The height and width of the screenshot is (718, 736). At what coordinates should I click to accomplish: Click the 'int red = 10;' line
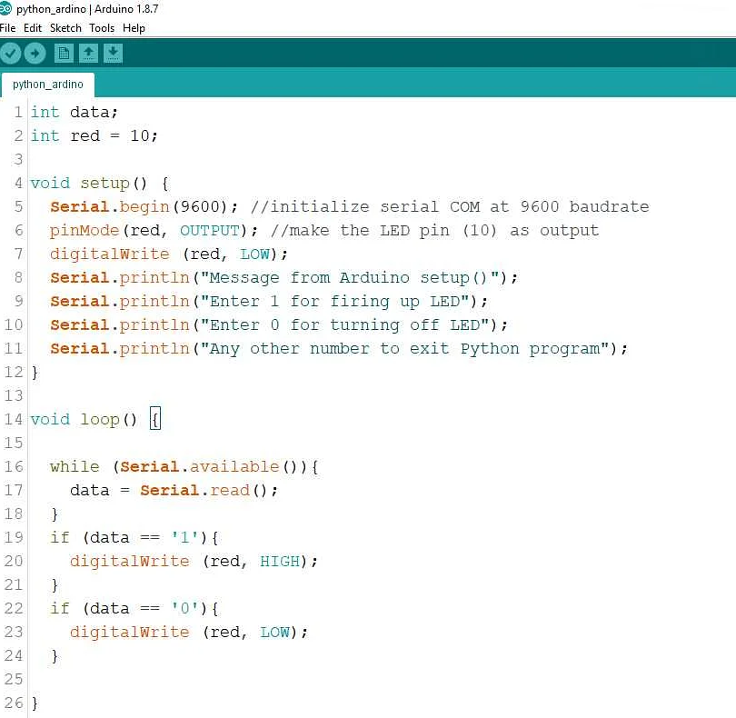94,135
